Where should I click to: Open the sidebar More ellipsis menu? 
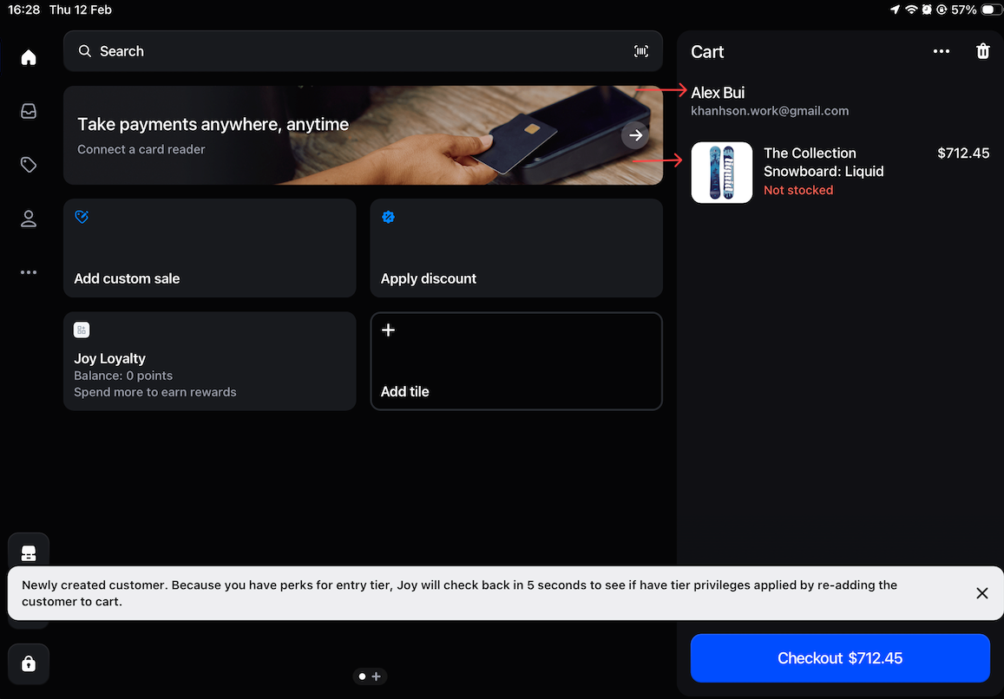29,272
